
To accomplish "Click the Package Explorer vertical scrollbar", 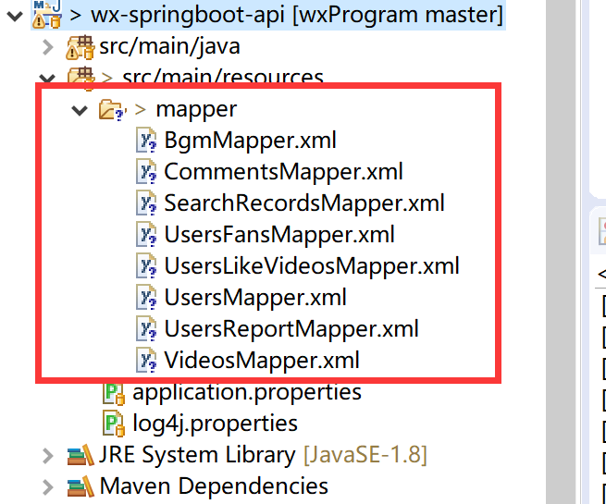I will [x=561, y=252].
